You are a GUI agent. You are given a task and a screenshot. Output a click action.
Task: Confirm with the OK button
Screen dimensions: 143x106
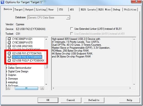coord(48,100)
